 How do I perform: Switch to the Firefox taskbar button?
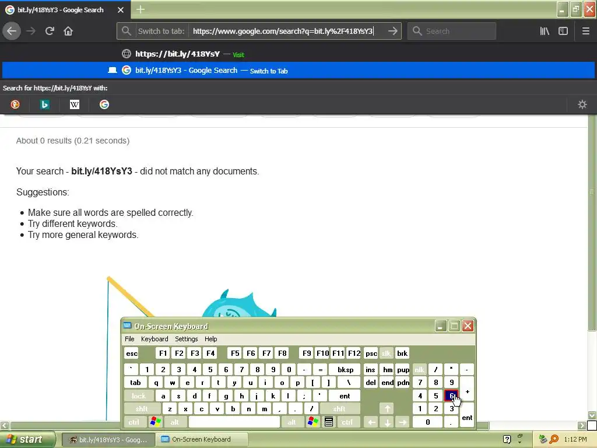[108, 440]
